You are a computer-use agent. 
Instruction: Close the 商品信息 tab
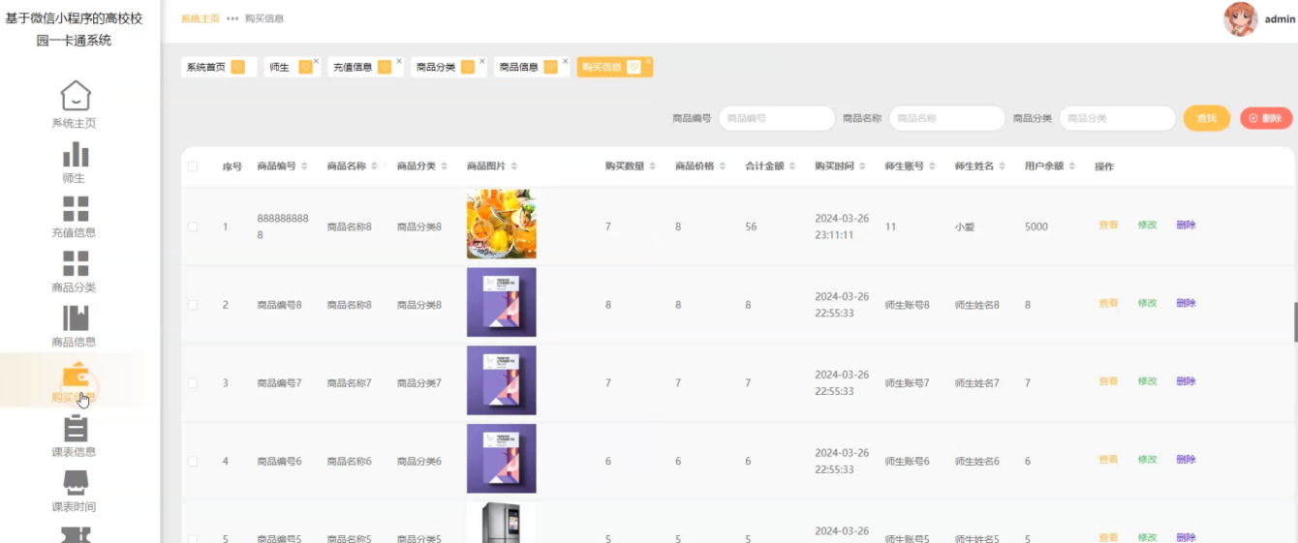pos(565,61)
